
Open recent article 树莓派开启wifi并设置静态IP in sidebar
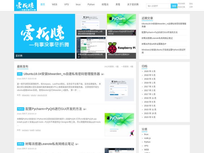154,44
